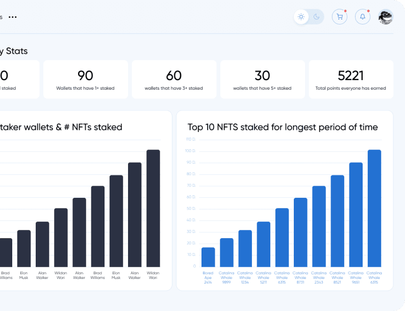405x311 pixels.
Task: Click the Catalina Whale 2343 bar
Action: point(319,226)
